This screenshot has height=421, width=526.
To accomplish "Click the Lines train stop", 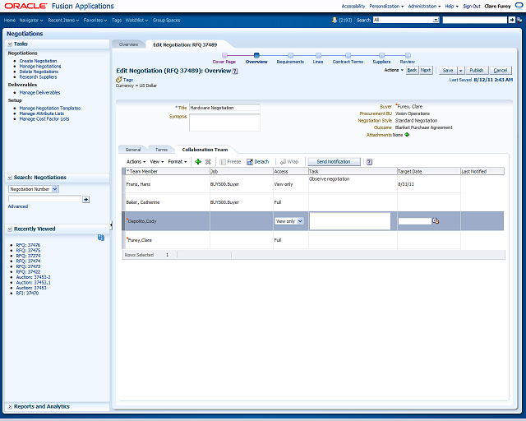I will (318, 55).
